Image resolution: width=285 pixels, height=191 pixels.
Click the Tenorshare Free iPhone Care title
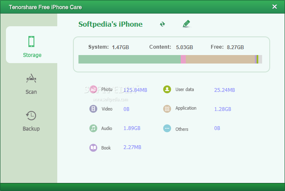(45, 7)
